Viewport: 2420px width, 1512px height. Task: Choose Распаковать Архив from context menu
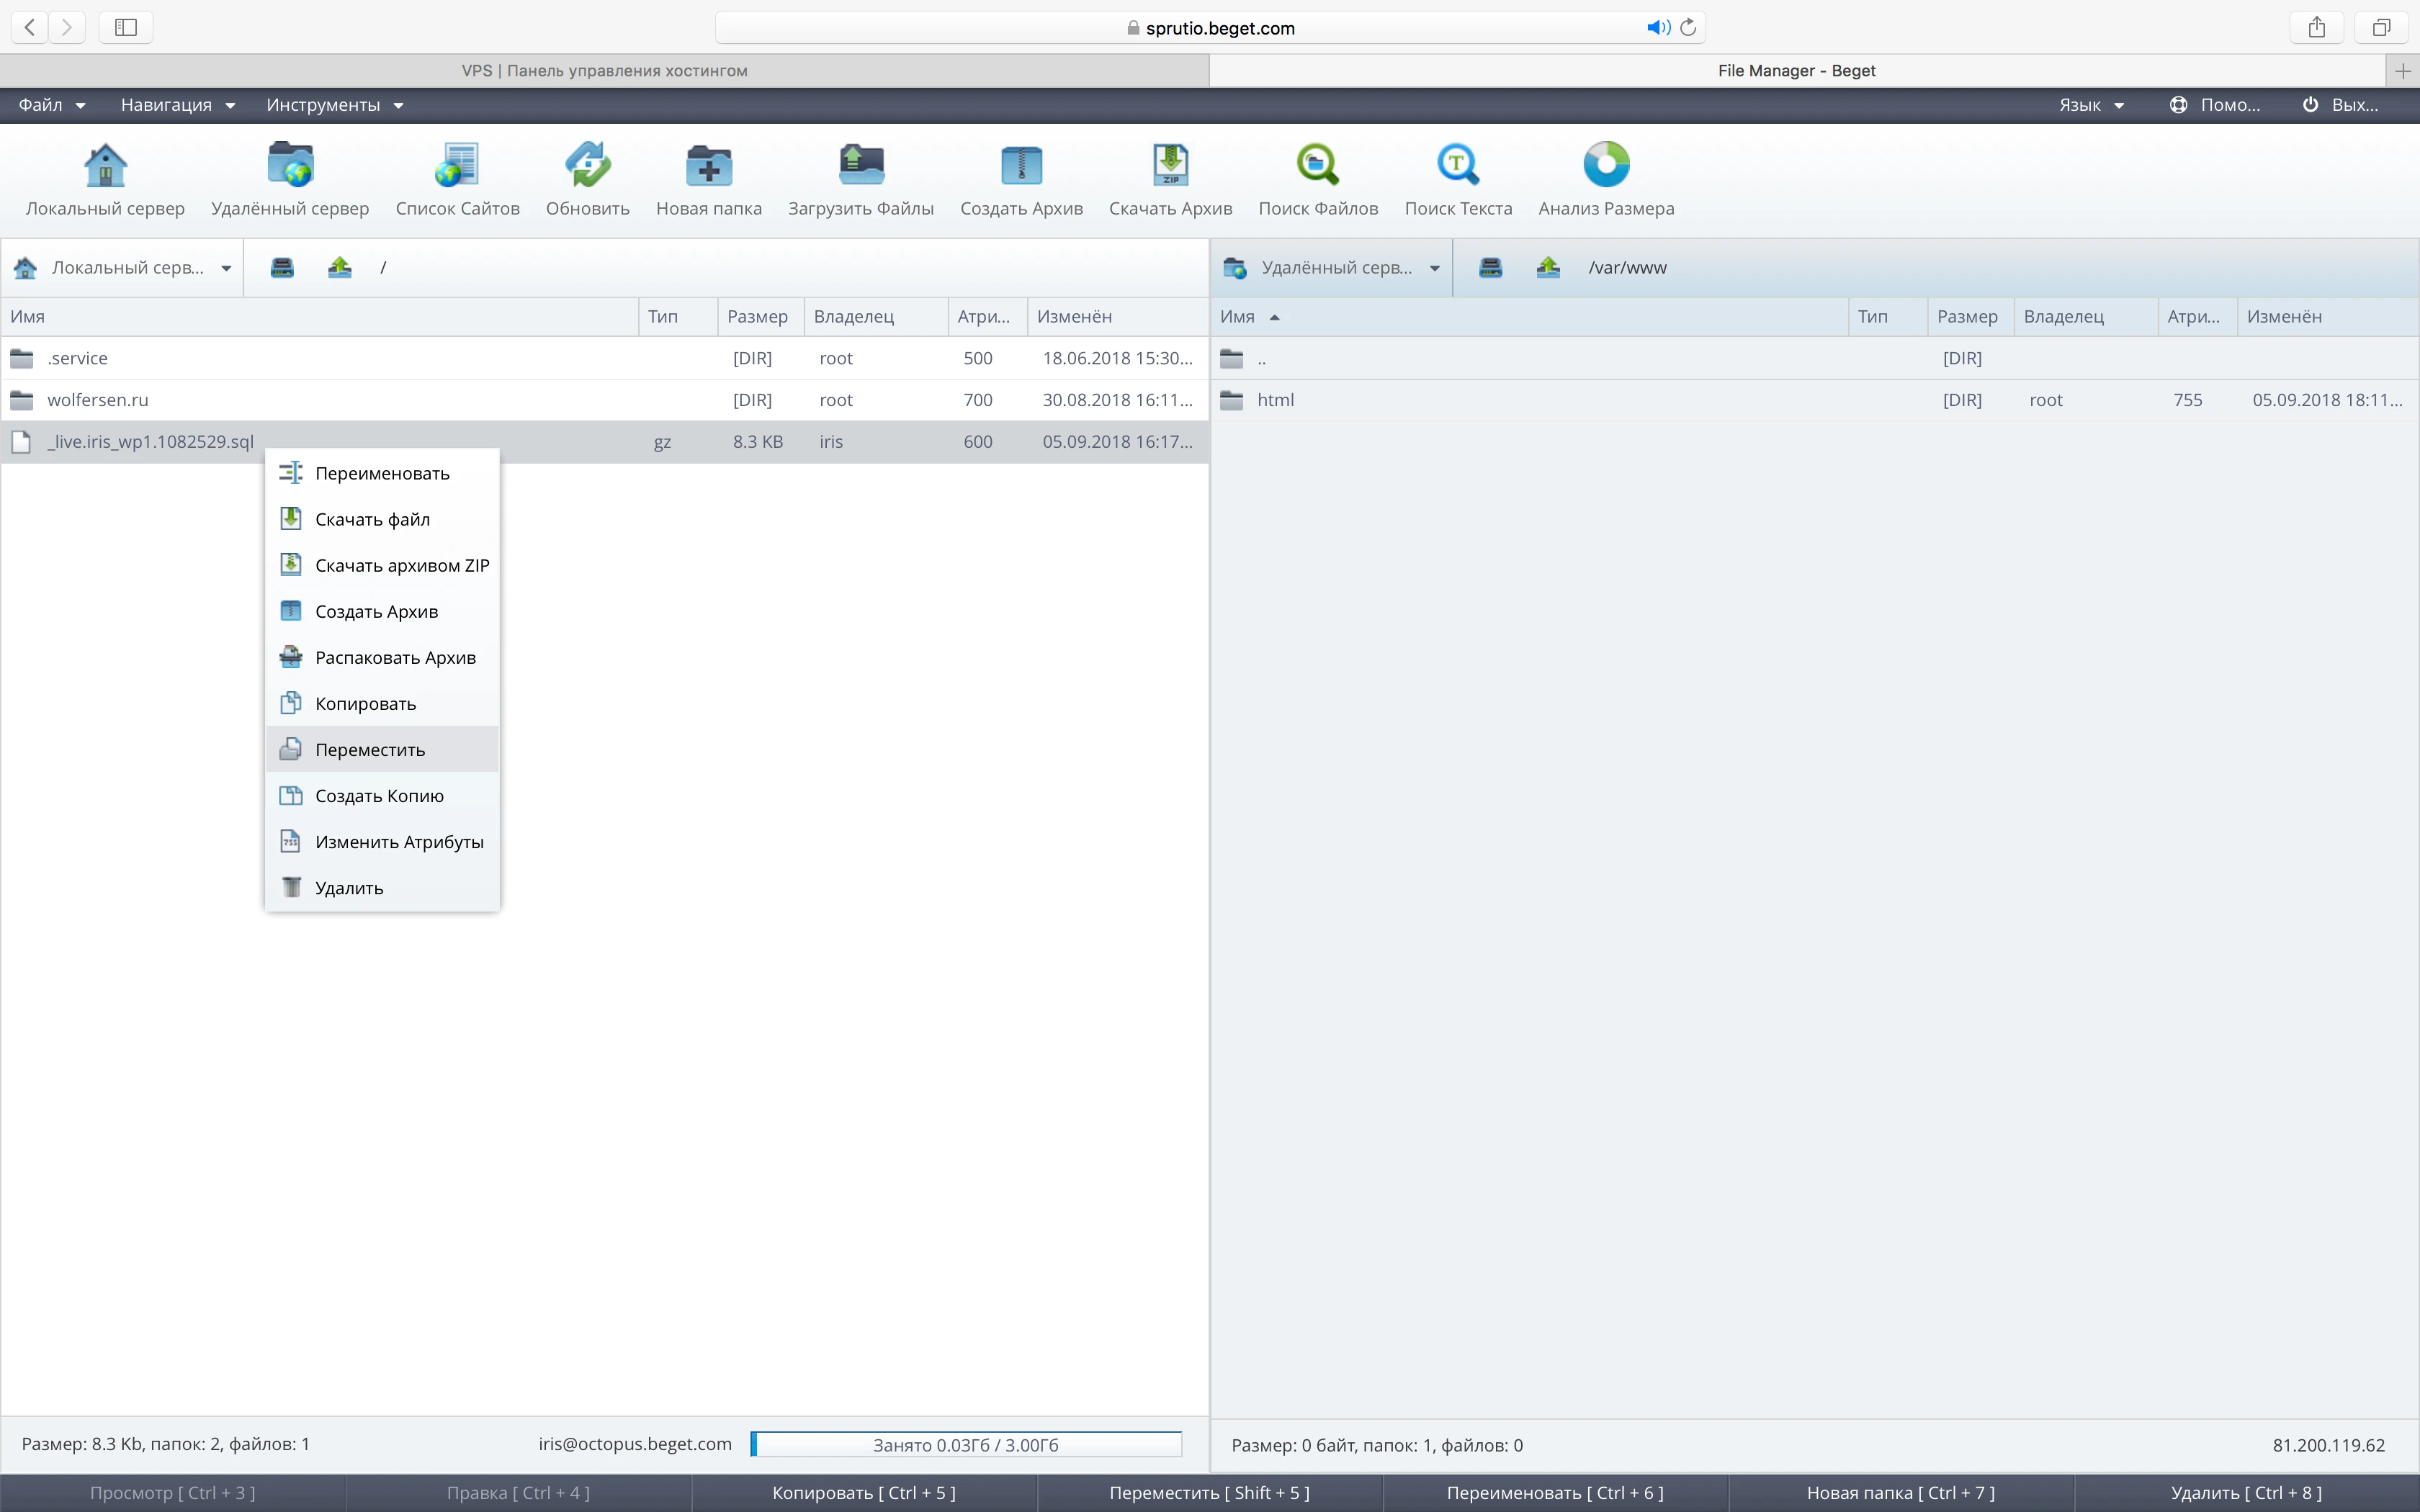(x=395, y=657)
